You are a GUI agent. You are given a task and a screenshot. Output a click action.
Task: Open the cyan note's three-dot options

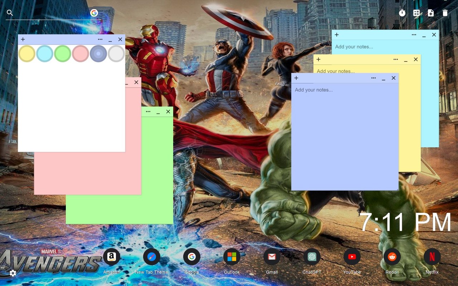click(x=414, y=35)
